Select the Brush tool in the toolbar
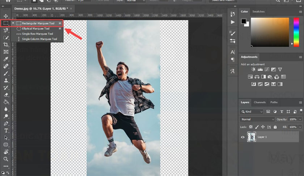304x176 pixels. pyautogui.click(x=6, y=73)
